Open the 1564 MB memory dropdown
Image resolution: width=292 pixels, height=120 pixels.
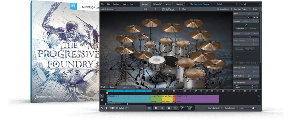tap(249, 4)
